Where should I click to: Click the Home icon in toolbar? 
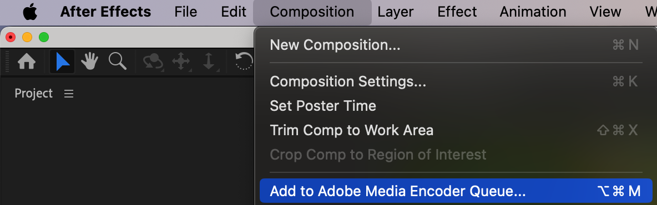(27, 62)
